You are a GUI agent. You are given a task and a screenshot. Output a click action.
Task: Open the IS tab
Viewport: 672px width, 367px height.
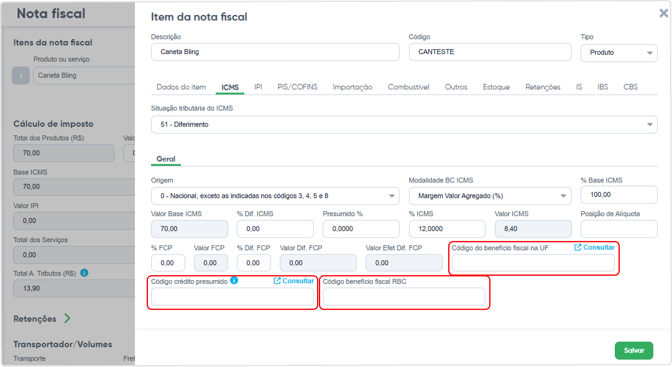click(x=579, y=87)
